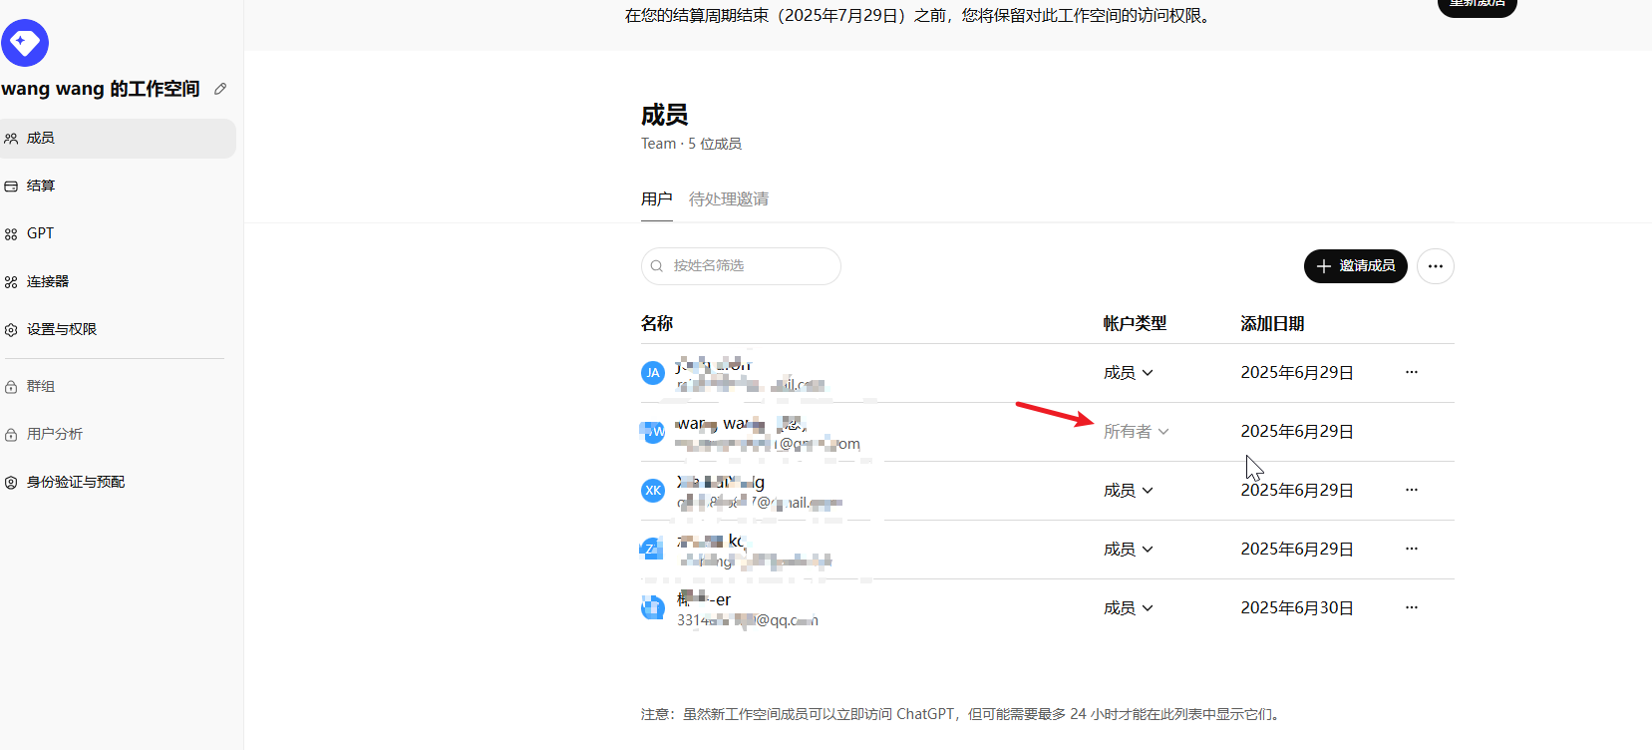Expand account type dropdown for XK member

(1128, 491)
